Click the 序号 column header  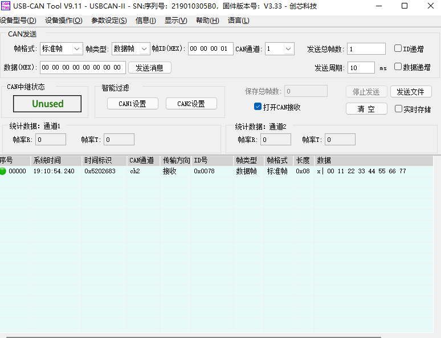click(x=15, y=161)
